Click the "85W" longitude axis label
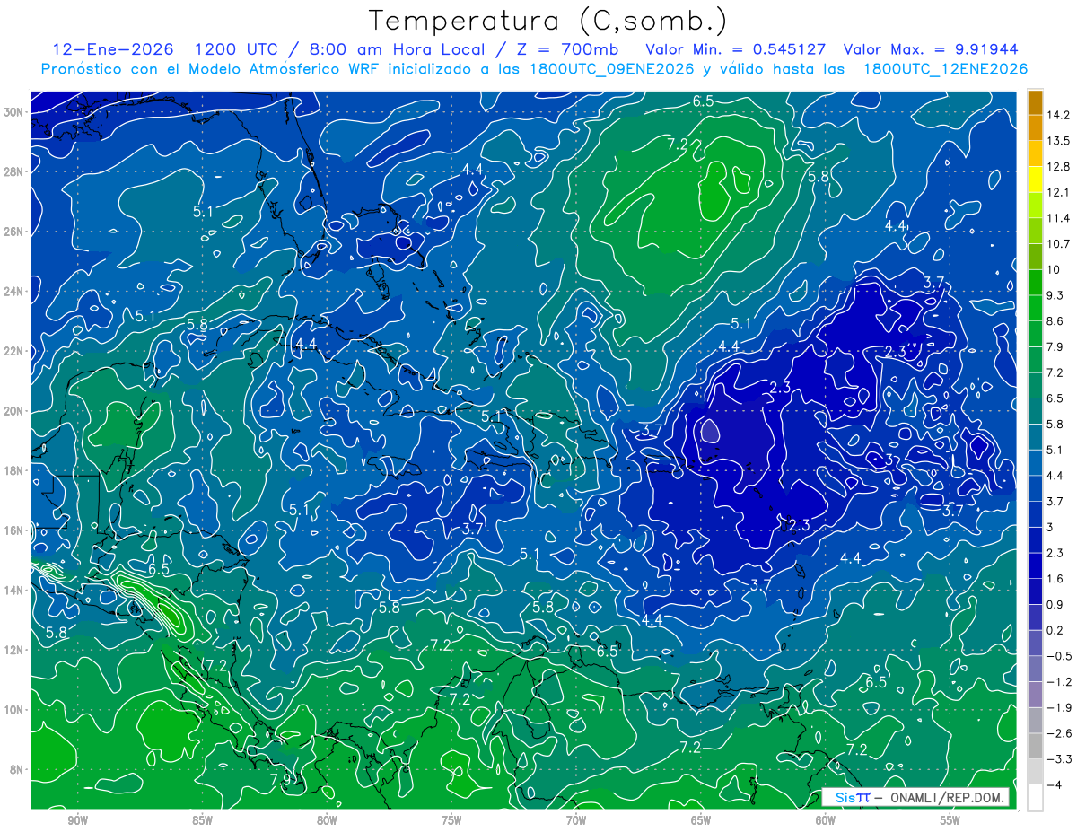 (202, 820)
